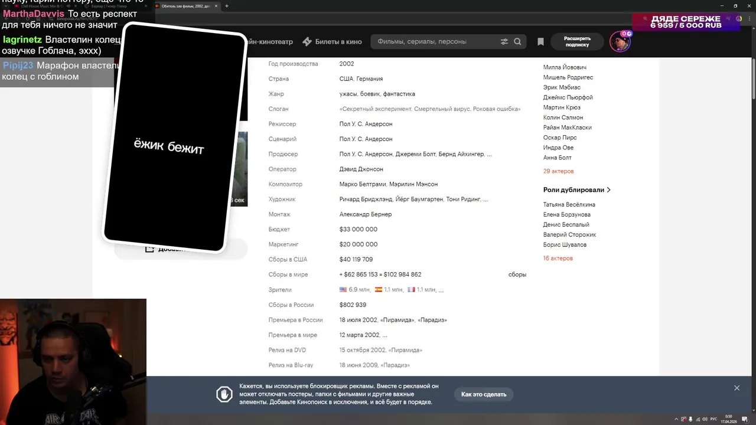Expand the Роли дублировали section chevron

(609, 190)
